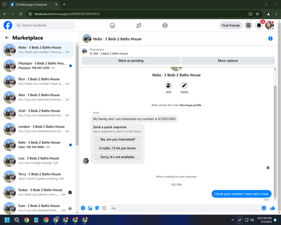Open the account profile picture menu

click(x=269, y=25)
